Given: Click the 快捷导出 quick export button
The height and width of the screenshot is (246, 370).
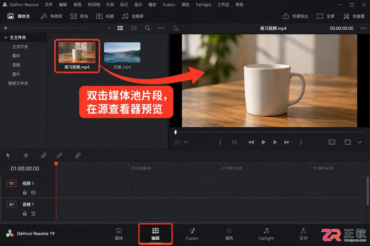Looking at the screenshot, I should tap(295, 16).
